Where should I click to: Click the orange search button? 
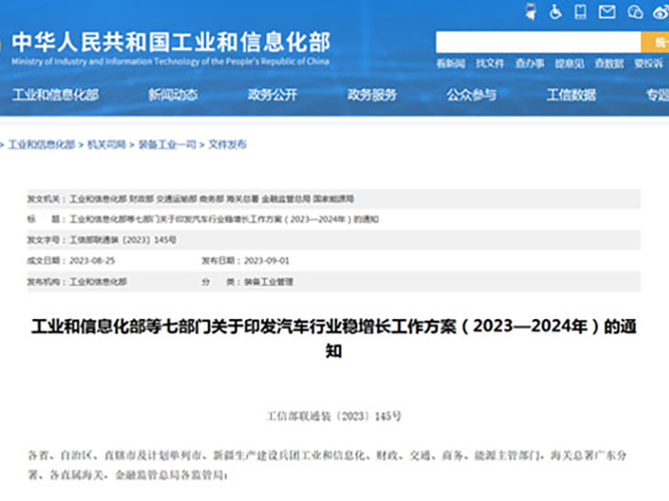coord(655,42)
